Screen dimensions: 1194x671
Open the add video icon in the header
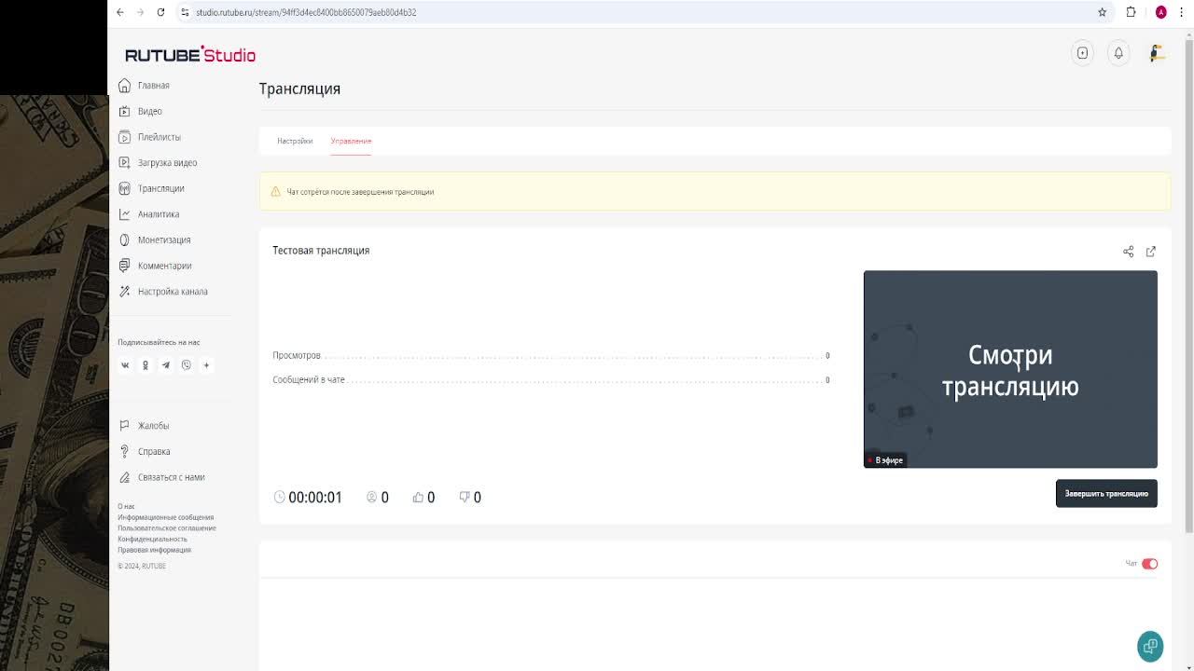1082,53
